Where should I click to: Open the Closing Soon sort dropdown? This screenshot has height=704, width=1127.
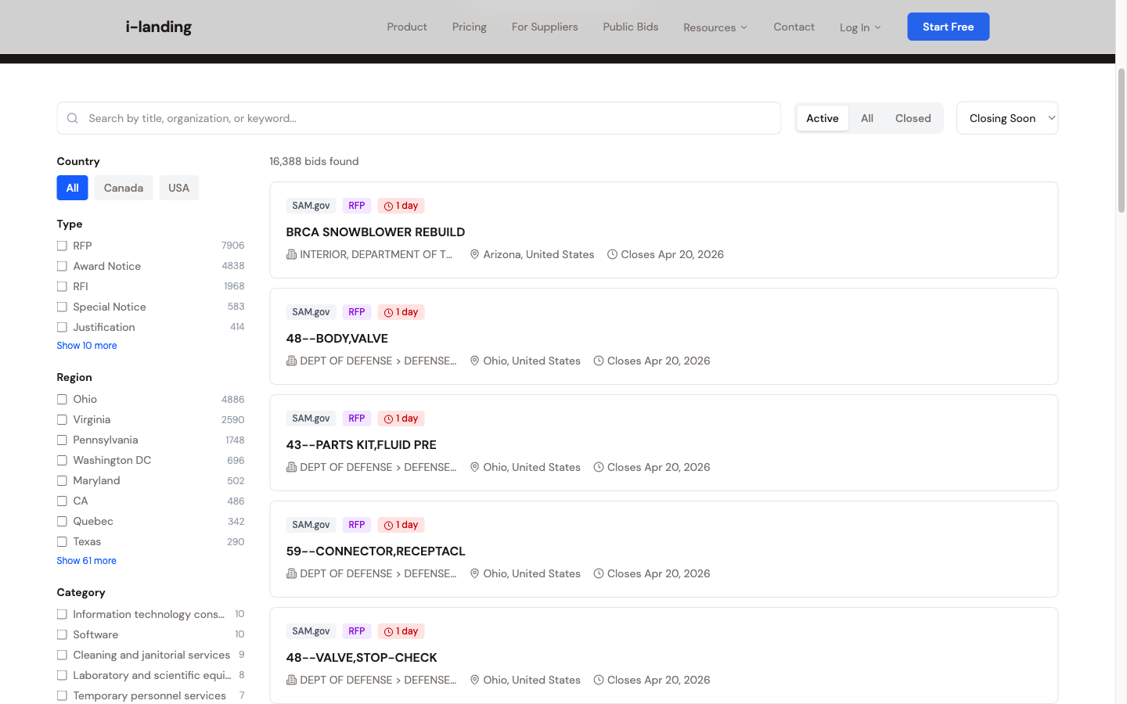1007,118
